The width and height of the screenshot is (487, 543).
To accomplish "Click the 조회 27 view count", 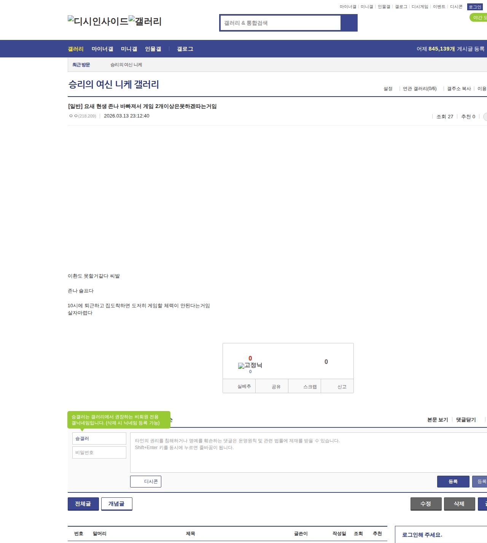I will click(x=445, y=116).
